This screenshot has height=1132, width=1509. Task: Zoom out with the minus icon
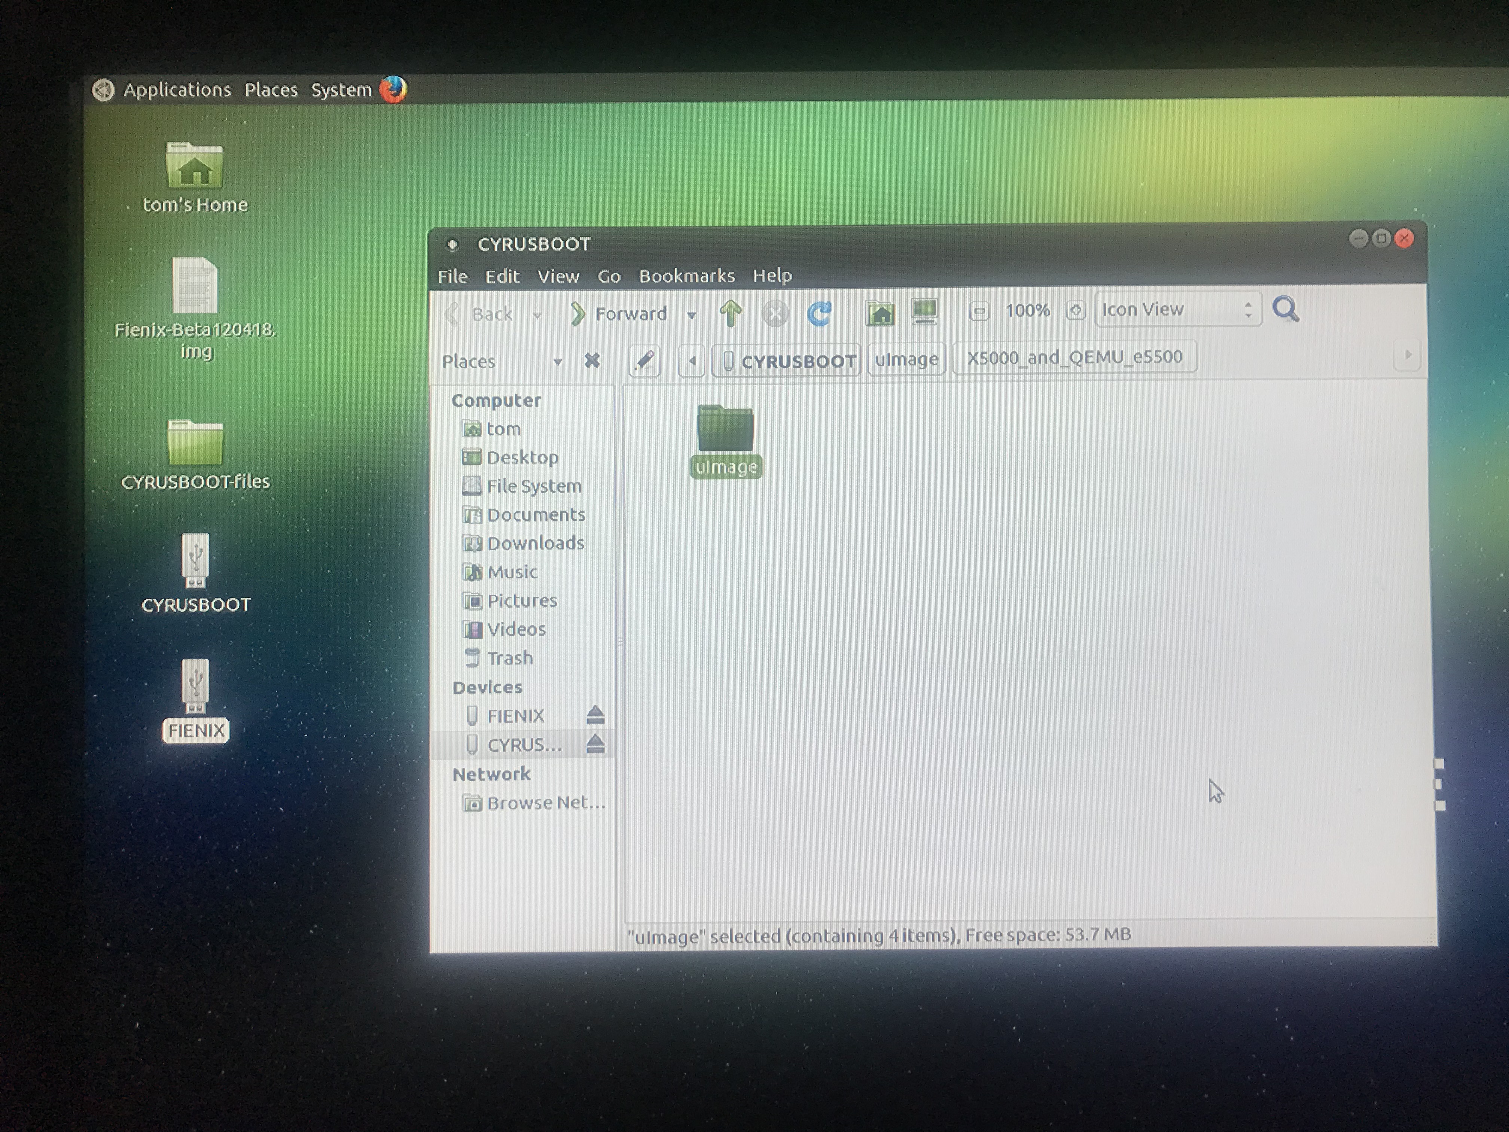pos(979,311)
